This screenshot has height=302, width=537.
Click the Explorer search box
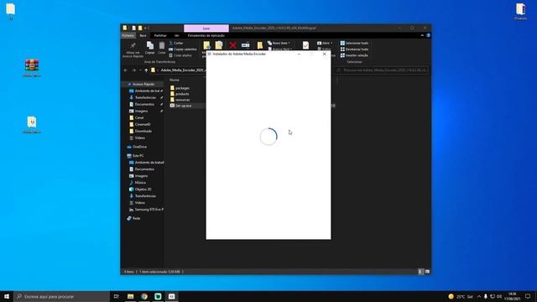(x=381, y=70)
